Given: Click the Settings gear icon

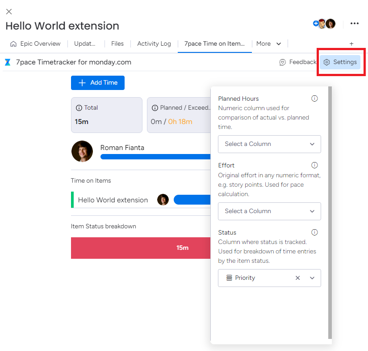Looking at the screenshot, I should (327, 62).
